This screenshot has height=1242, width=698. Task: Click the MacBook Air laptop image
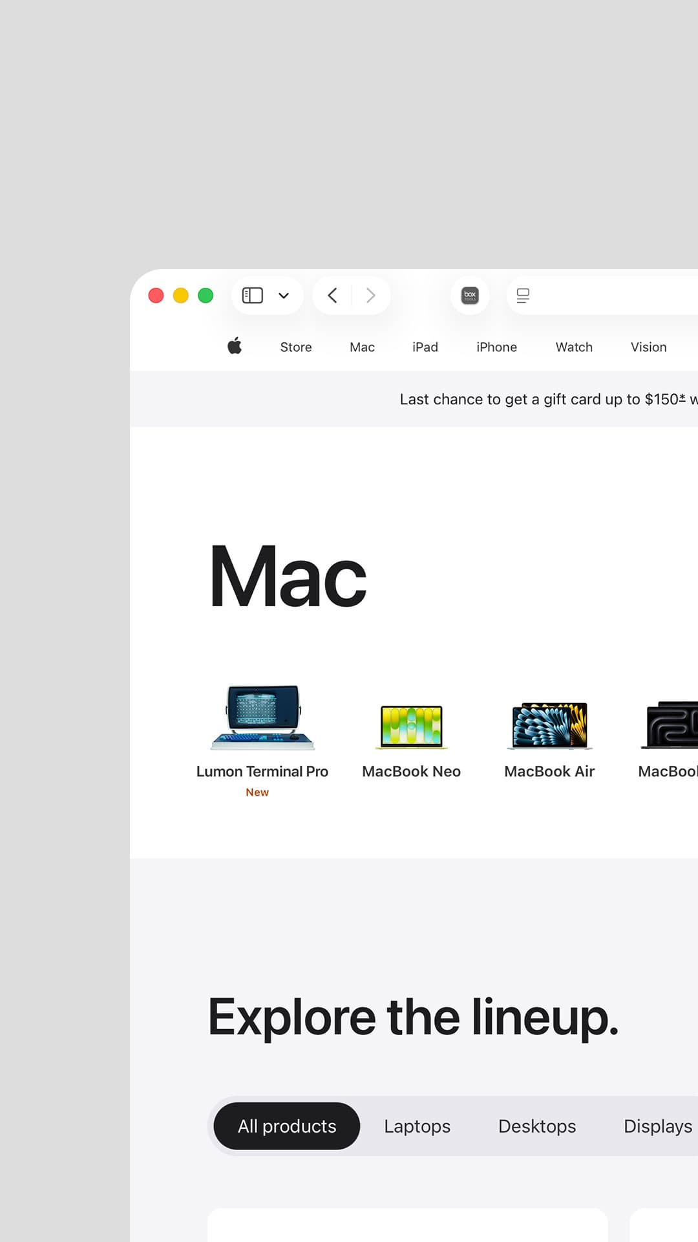click(x=550, y=726)
